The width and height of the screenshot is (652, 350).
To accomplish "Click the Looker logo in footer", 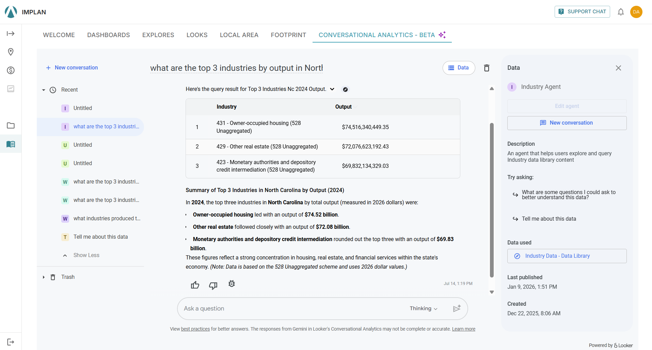I will pos(623,345).
